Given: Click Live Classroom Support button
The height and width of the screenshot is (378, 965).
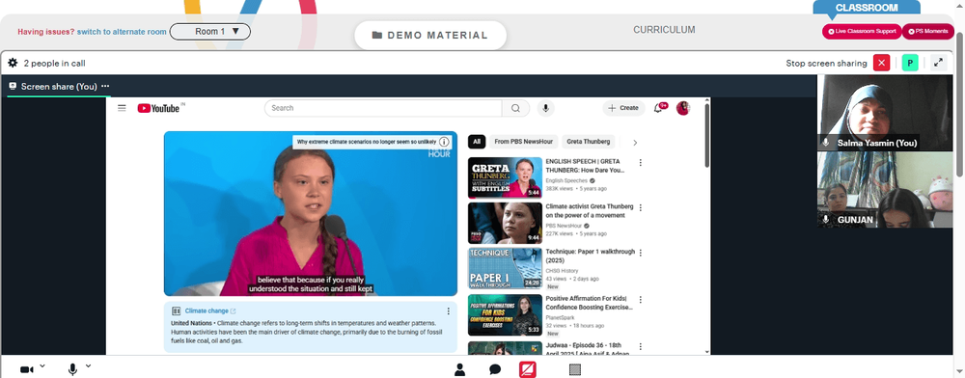Looking at the screenshot, I should 862,32.
